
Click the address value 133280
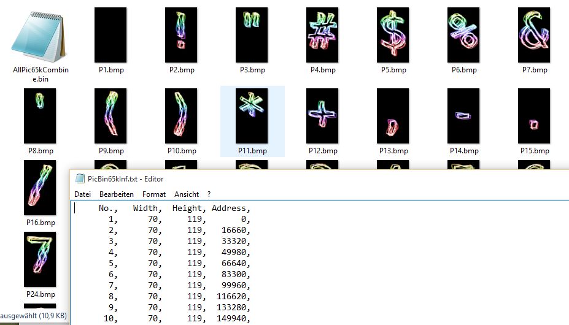coord(233,308)
